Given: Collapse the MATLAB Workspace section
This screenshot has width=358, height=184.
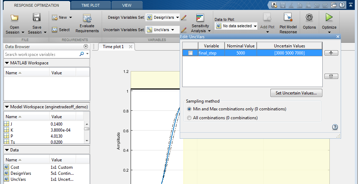Looking at the screenshot, I should pos(7,63).
